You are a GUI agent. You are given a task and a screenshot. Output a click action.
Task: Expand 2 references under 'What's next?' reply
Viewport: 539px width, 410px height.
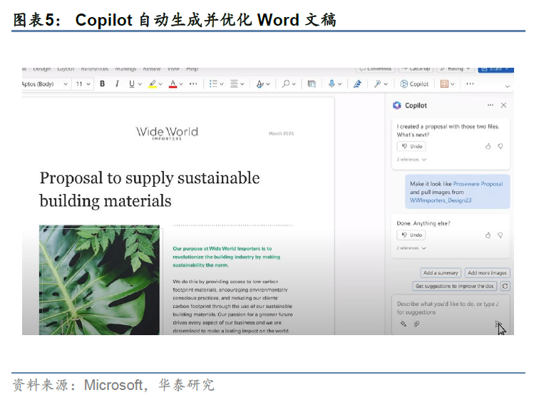[411, 160]
